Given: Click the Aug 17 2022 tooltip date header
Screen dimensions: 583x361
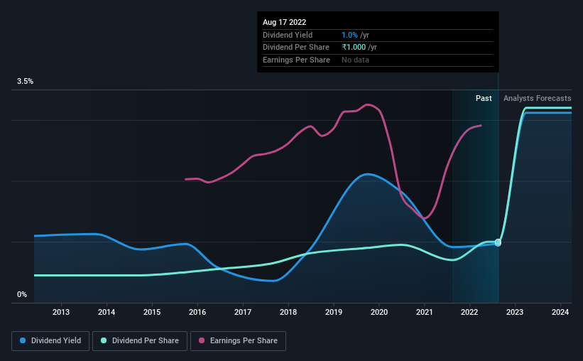Looking at the screenshot, I should (x=285, y=22).
